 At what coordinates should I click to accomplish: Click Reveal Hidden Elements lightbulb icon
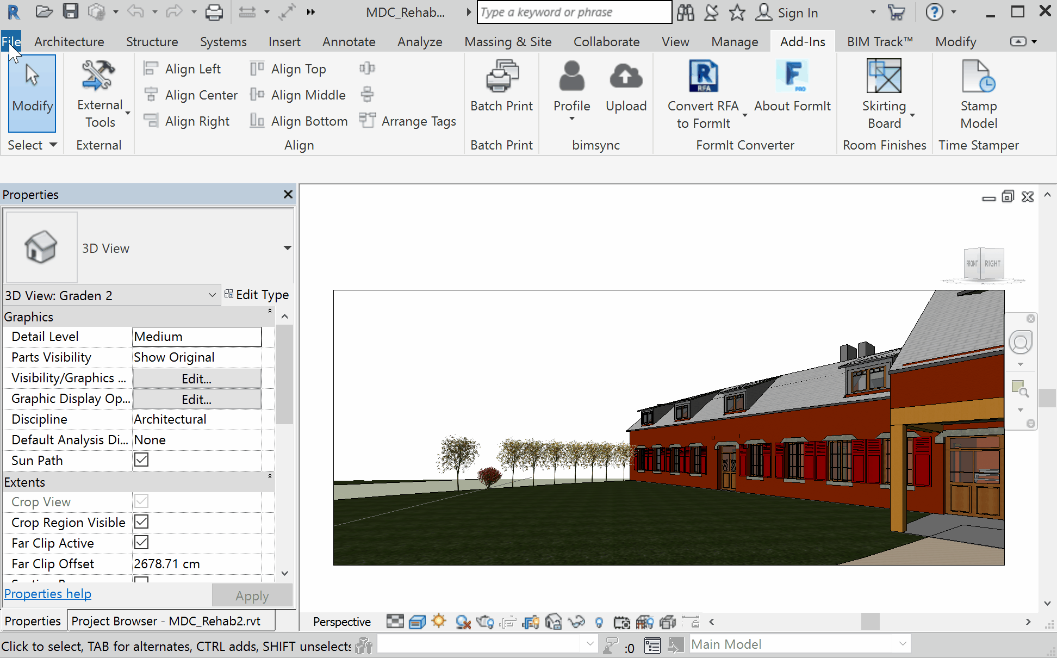tap(599, 622)
